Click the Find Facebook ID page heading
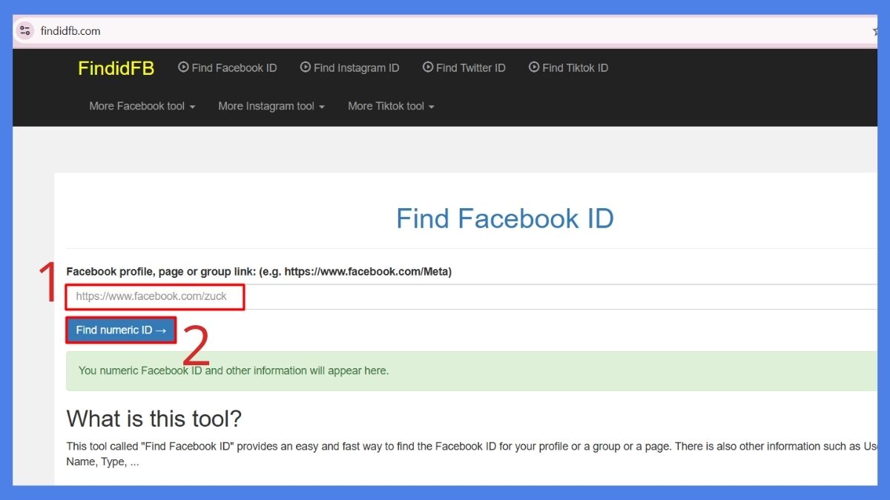This screenshot has width=890, height=500. pyautogui.click(x=504, y=219)
